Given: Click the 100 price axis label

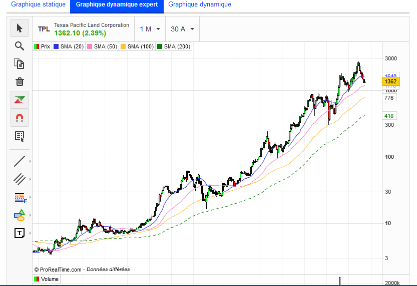Looking at the screenshot, I should point(389,157).
